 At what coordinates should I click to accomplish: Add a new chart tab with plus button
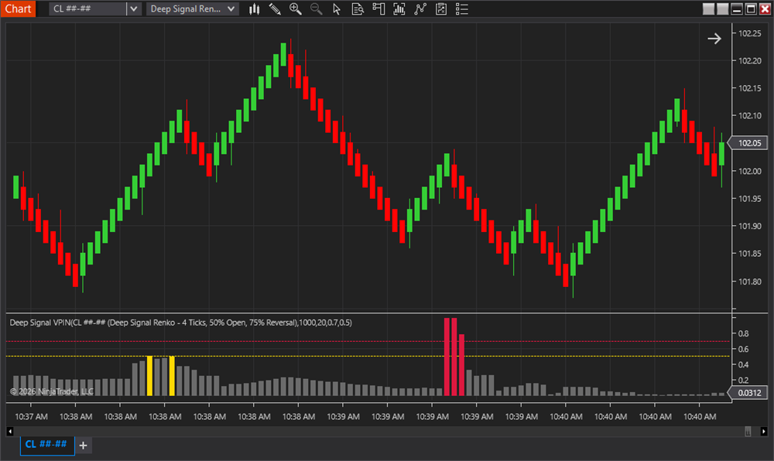pyautogui.click(x=82, y=445)
